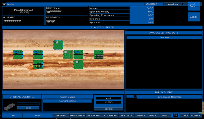The width and height of the screenshot is (204, 119).
Task: Click the Zoom - button
Action: pyautogui.click(x=194, y=17)
